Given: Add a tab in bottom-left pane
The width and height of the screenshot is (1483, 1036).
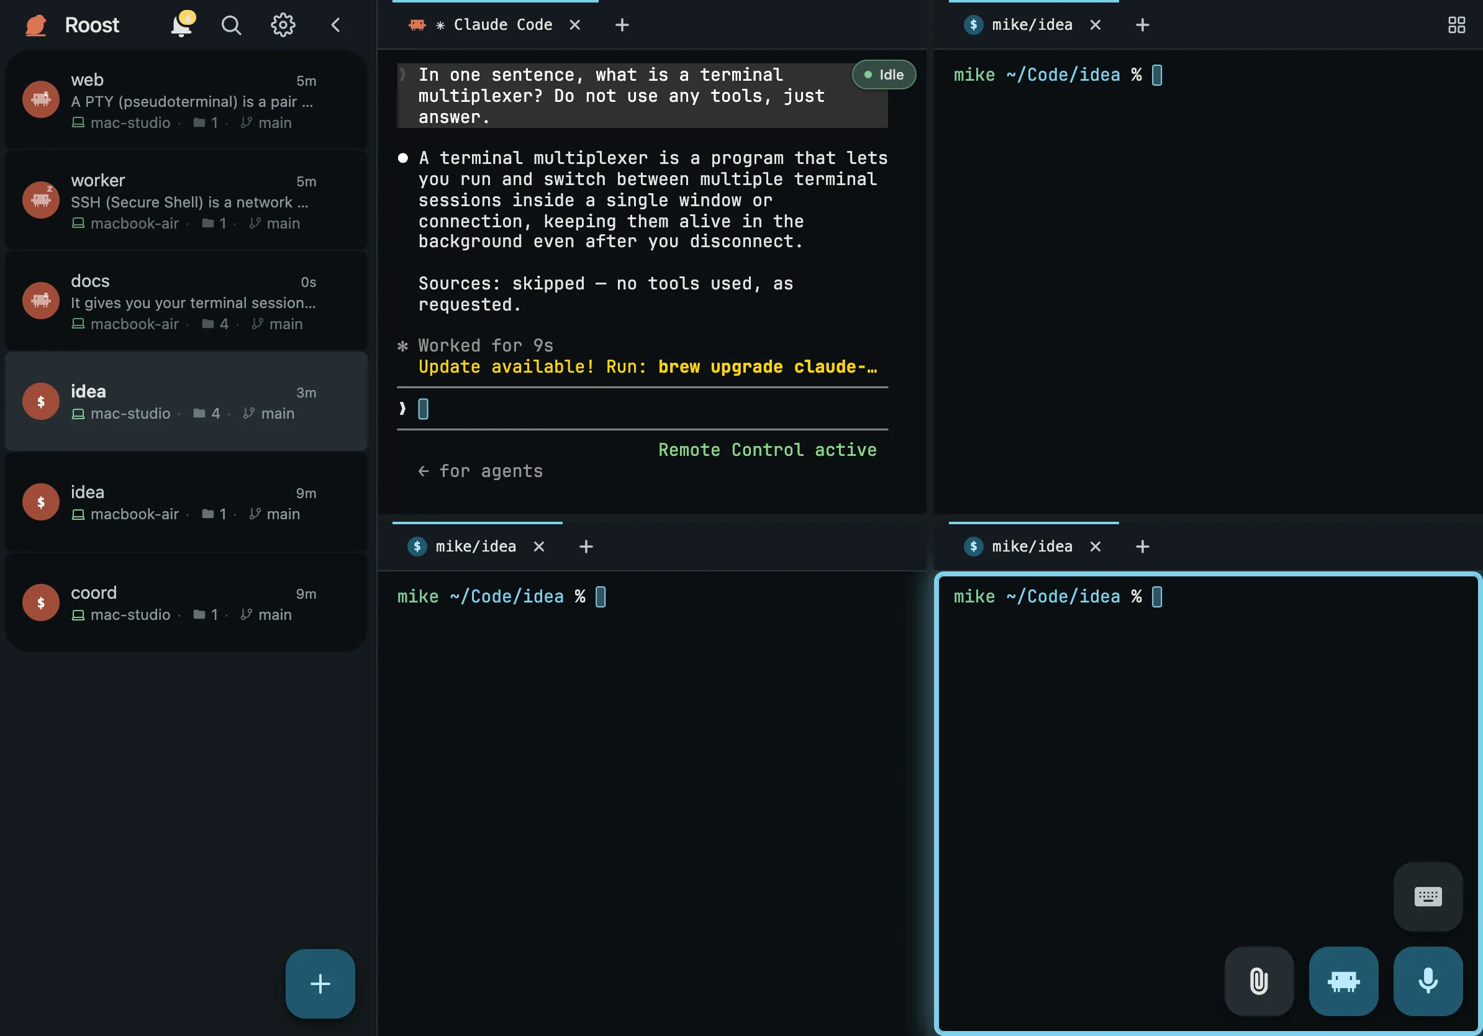Looking at the screenshot, I should (586, 547).
